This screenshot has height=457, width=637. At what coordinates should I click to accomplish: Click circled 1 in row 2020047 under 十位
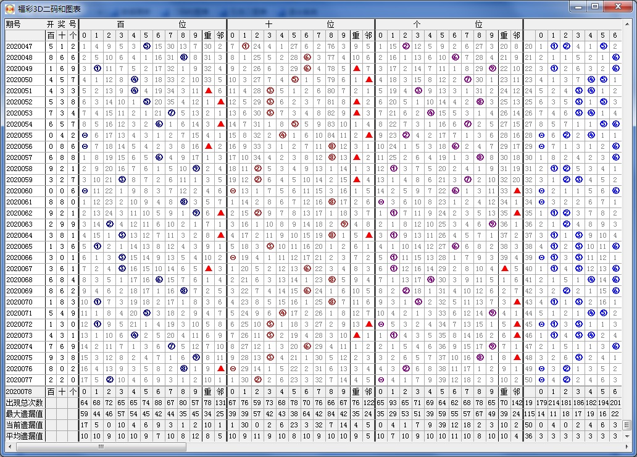245,46
